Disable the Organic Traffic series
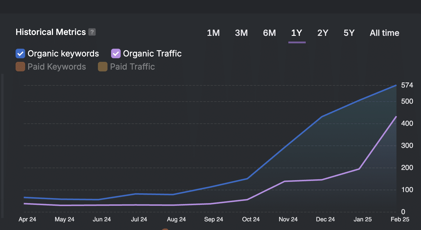Image resolution: width=421 pixels, height=230 pixels. click(x=116, y=53)
